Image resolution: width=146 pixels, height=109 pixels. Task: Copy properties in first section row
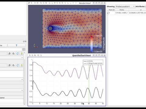pyautogui.click(x=9, y=54)
